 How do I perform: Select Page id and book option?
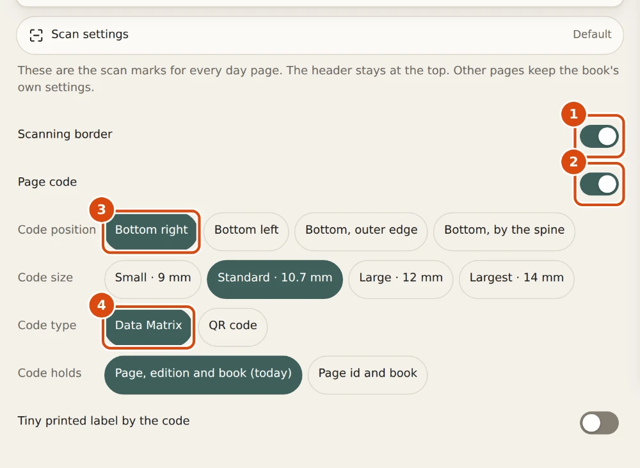click(x=367, y=375)
